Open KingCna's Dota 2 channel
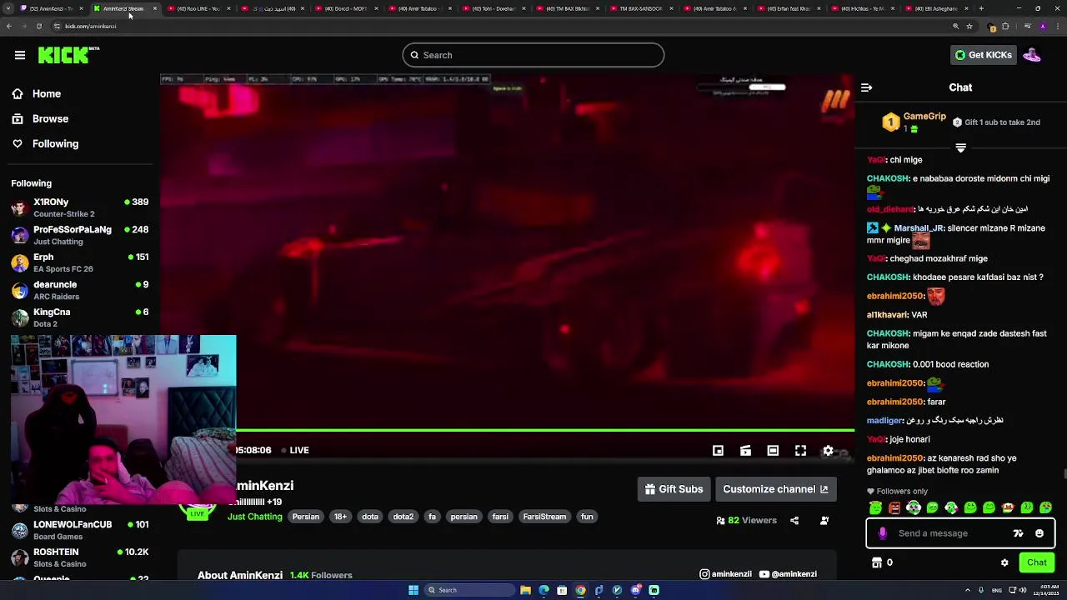 [x=80, y=317]
